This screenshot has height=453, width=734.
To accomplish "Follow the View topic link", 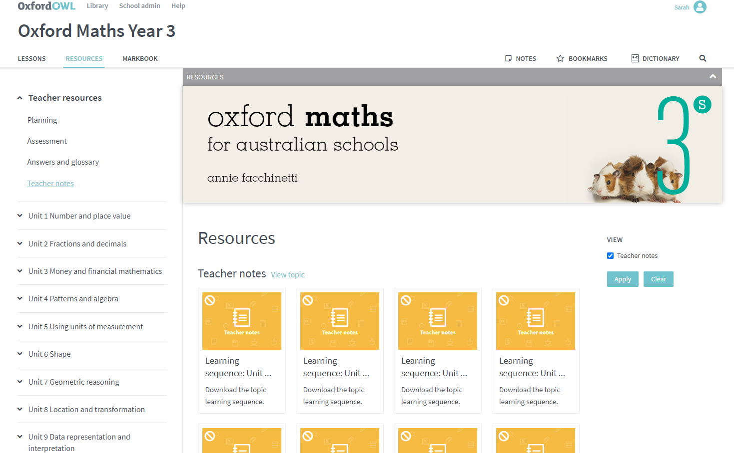I will click(x=288, y=275).
